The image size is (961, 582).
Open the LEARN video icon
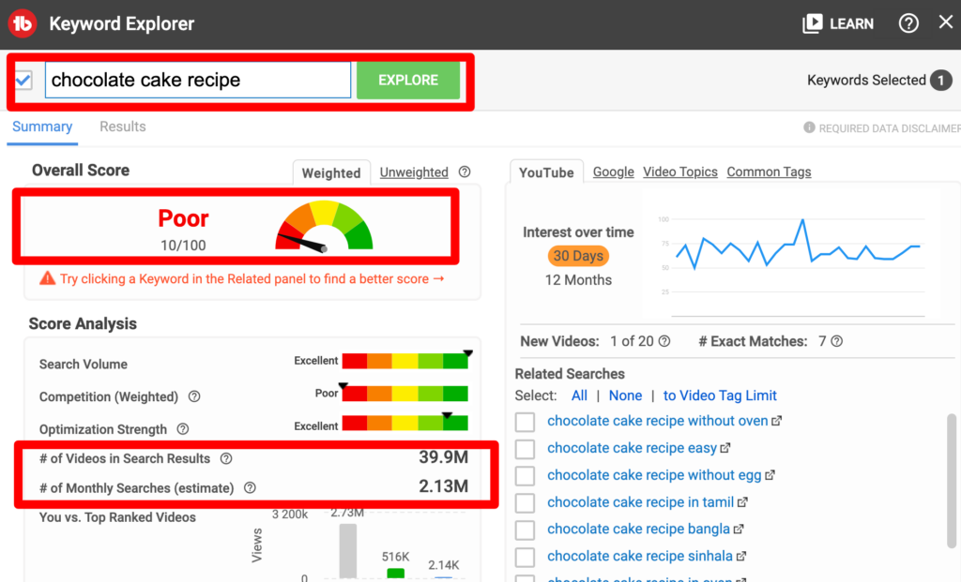coord(812,24)
